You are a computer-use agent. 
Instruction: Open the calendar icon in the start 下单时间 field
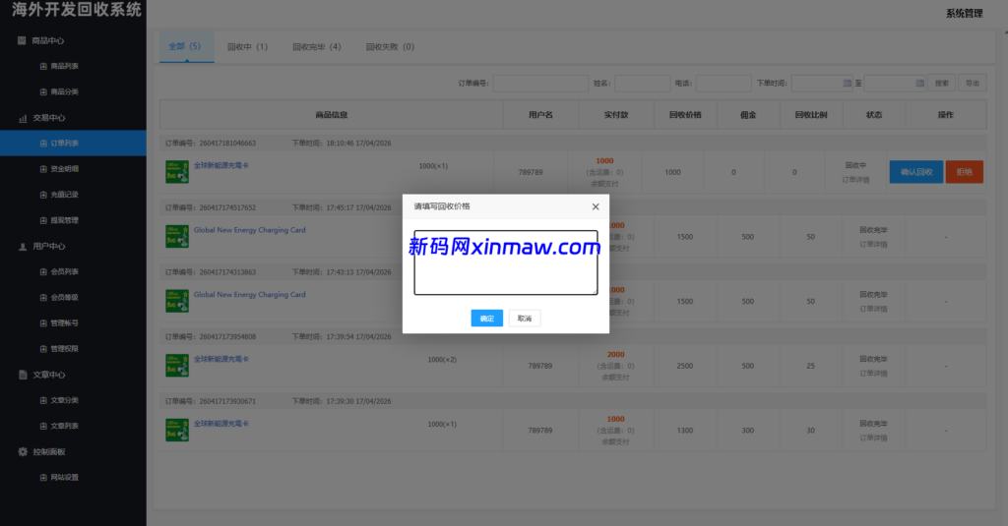click(x=847, y=84)
